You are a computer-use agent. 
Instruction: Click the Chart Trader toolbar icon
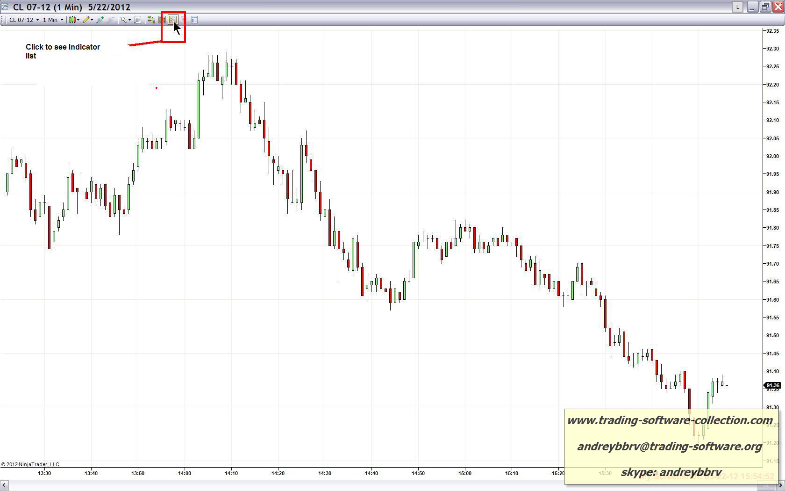click(x=150, y=20)
